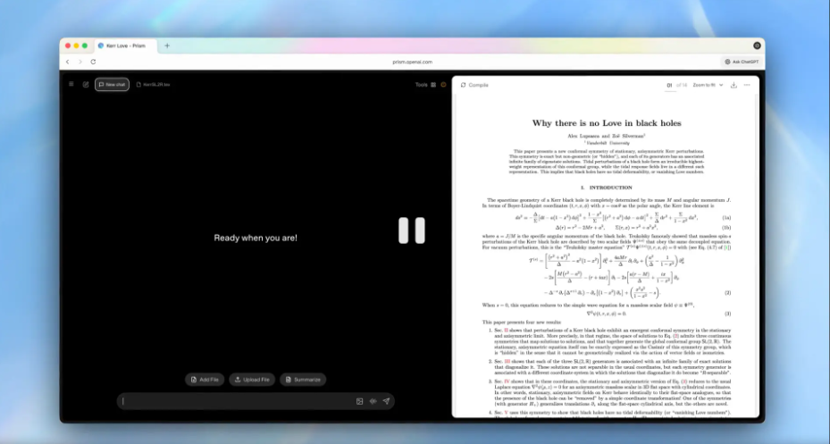This screenshot has height=444, width=830.
Task: Open the sidebar hamburger menu
Action: (71, 85)
